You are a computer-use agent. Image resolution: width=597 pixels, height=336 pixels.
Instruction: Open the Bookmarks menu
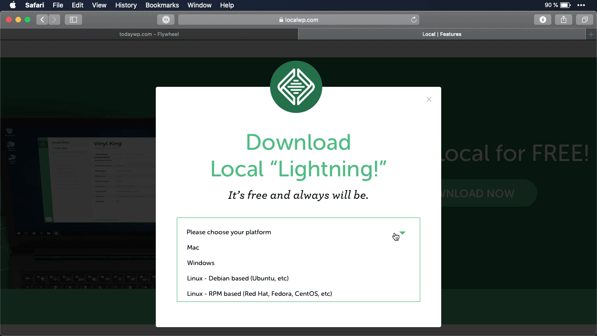tap(162, 5)
